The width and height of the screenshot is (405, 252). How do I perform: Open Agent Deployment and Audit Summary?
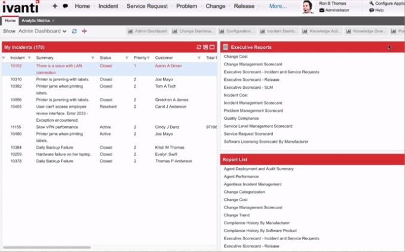click(259, 169)
